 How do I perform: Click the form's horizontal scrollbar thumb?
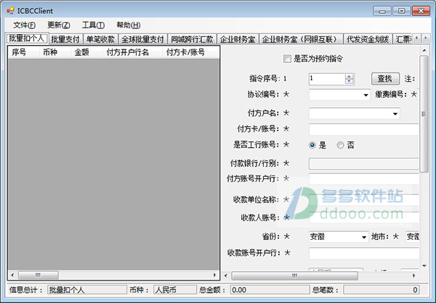tap(295, 275)
